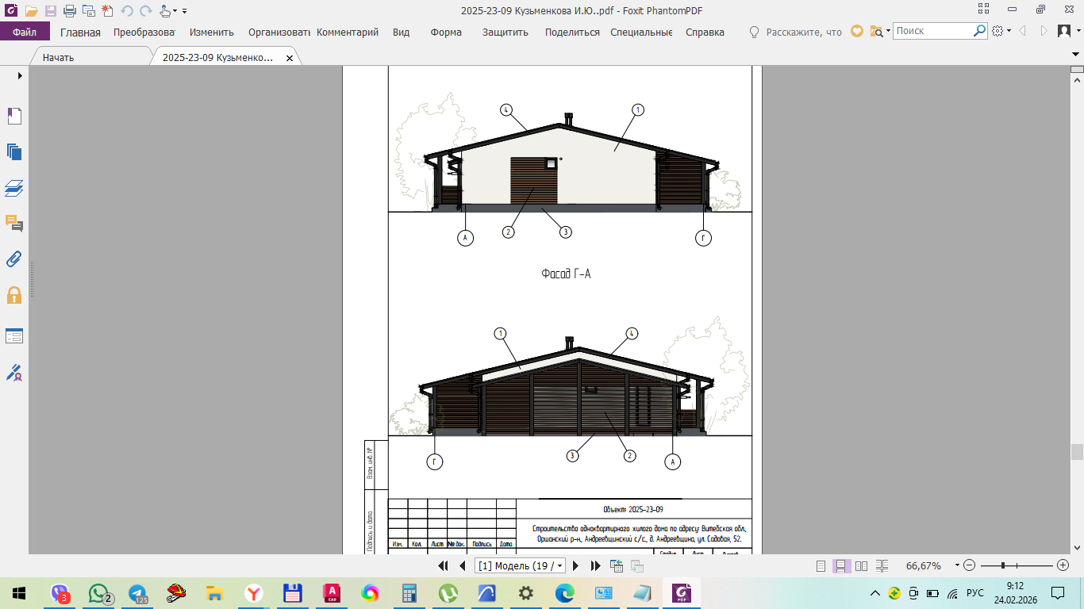This screenshot has height=609, width=1084.
Task: Enable single page view mode
Action: (821, 565)
